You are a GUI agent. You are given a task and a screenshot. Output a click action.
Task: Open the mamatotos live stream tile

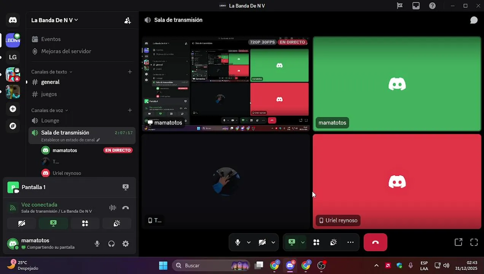[x=226, y=84]
